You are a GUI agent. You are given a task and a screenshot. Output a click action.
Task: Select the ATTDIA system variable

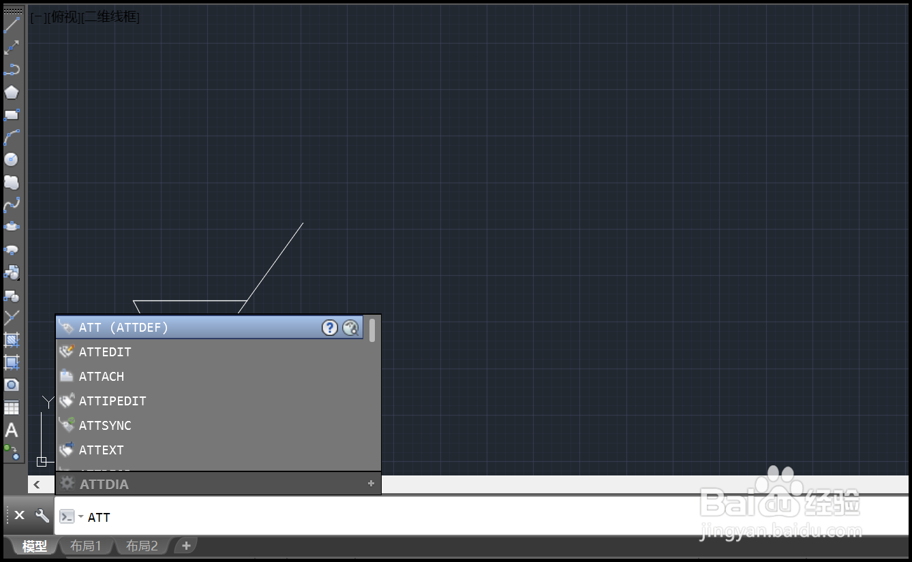pos(218,484)
